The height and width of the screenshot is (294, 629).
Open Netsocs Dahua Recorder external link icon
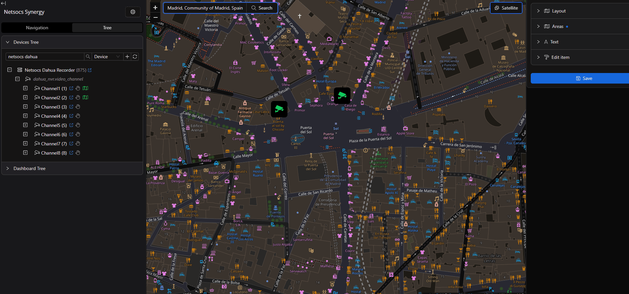tap(90, 70)
